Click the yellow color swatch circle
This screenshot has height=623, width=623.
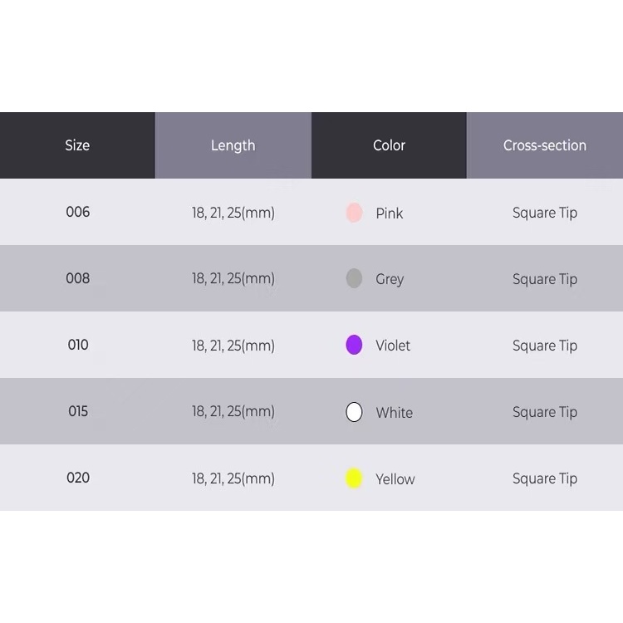pos(354,478)
